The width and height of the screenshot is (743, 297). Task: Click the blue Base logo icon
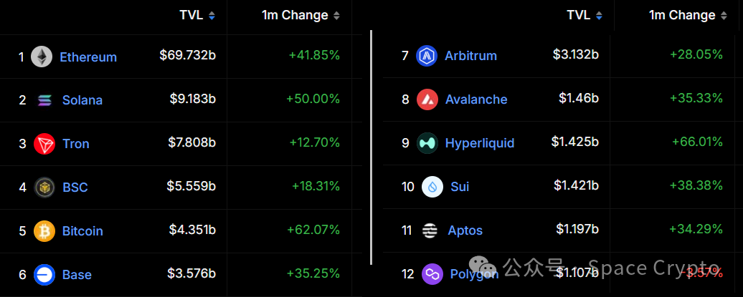click(44, 274)
